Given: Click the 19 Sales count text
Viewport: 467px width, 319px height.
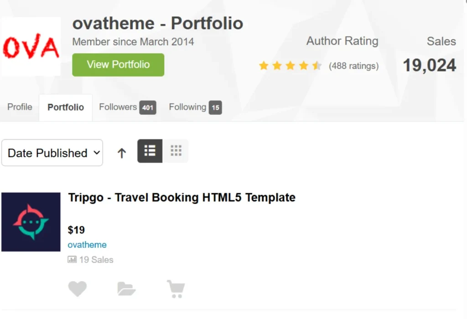Looking at the screenshot, I should click(96, 260).
